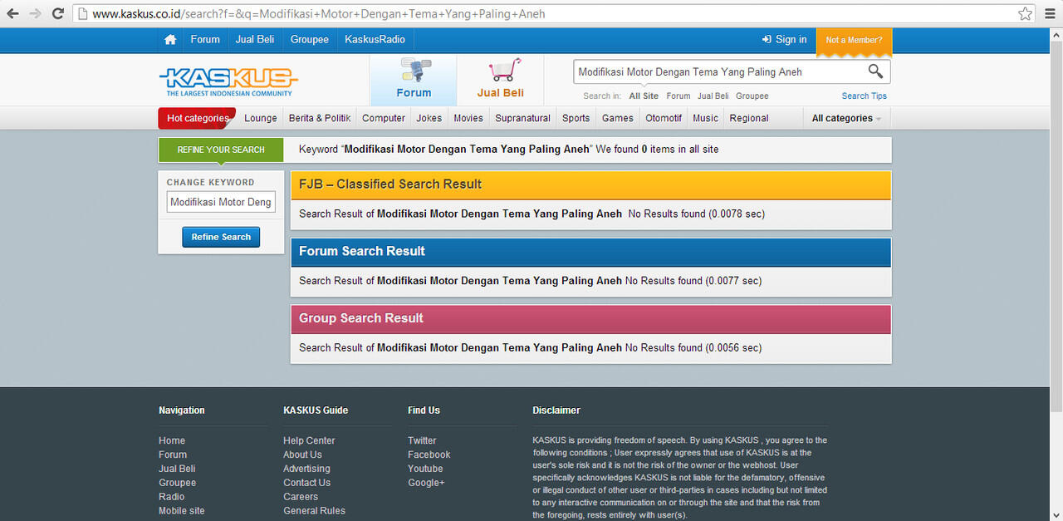Bookmark page with the star icon
Image resolution: width=1063 pixels, height=521 pixels.
(1026, 13)
